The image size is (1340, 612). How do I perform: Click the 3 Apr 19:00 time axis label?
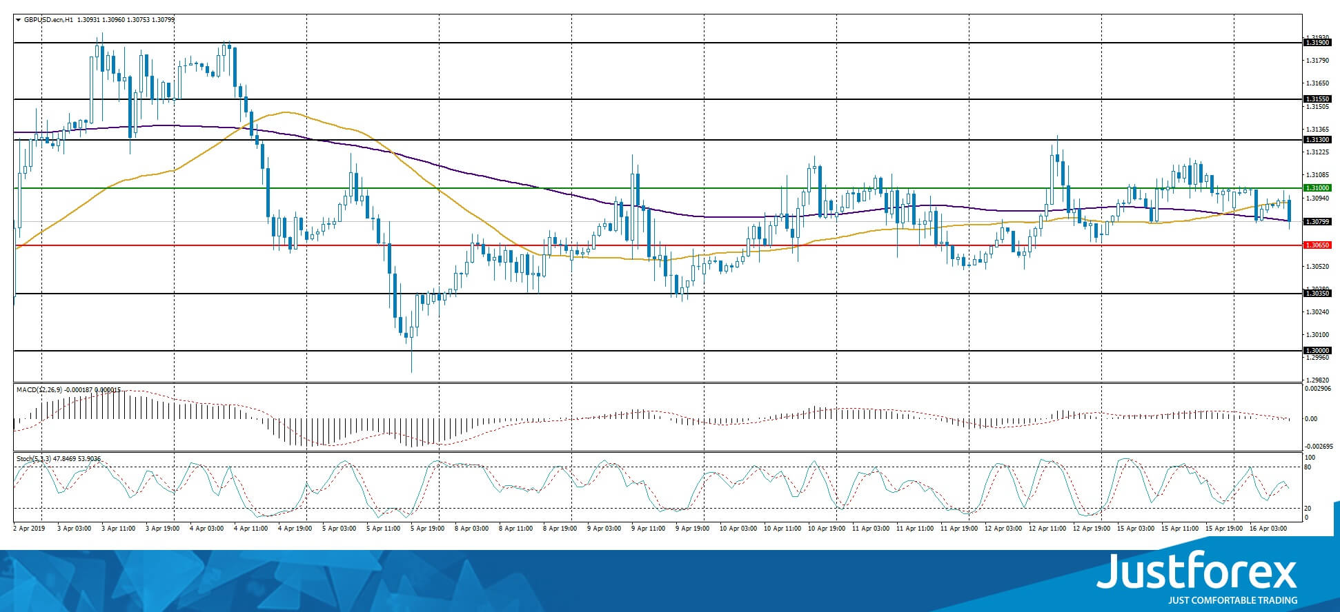click(163, 529)
